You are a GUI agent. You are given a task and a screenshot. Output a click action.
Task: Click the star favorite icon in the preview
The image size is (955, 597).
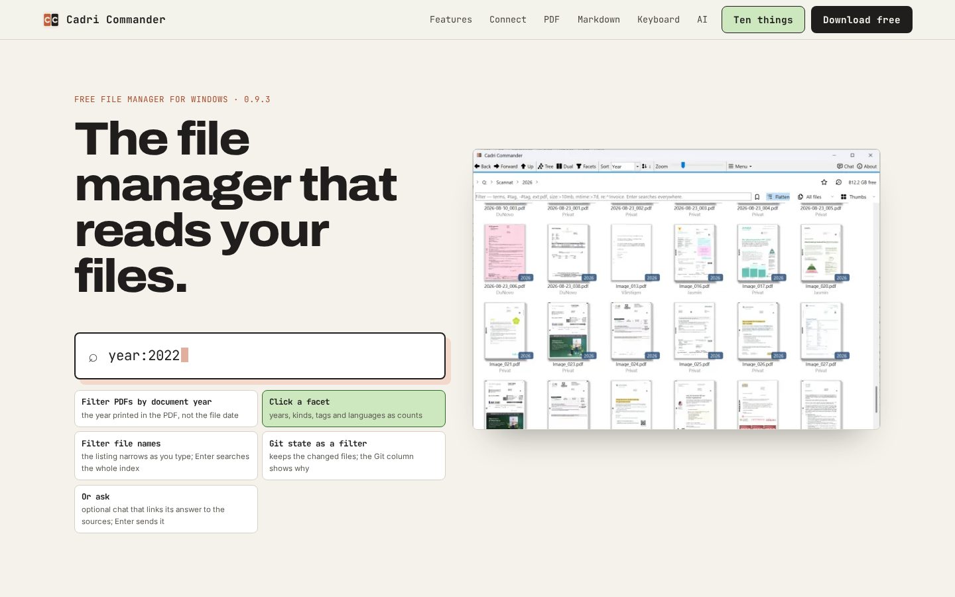click(x=824, y=182)
